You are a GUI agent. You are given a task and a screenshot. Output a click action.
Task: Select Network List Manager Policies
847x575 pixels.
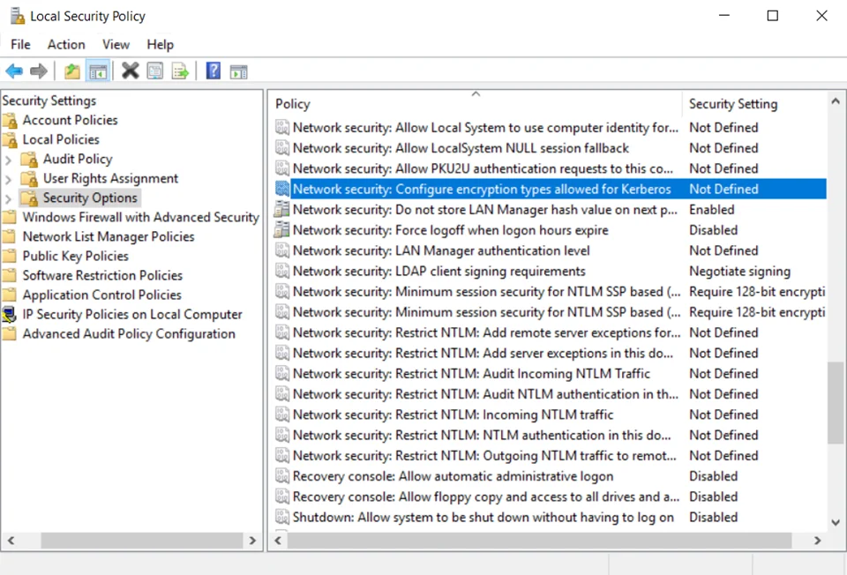pyautogui.click(x=109, y=236)
